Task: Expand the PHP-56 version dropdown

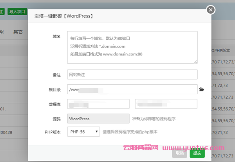Action: (83, 132)
